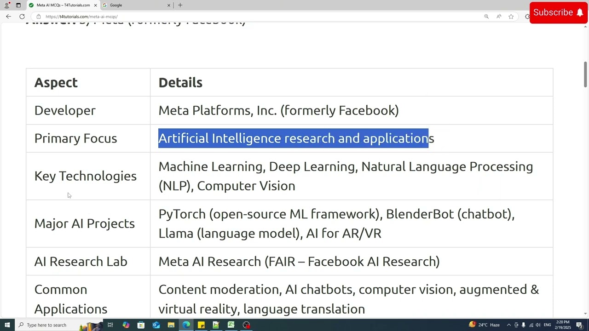Click the zoom magnifier in address bar
Screen dimensions: 589x331
pyautogui.click(x=486, y=17)
